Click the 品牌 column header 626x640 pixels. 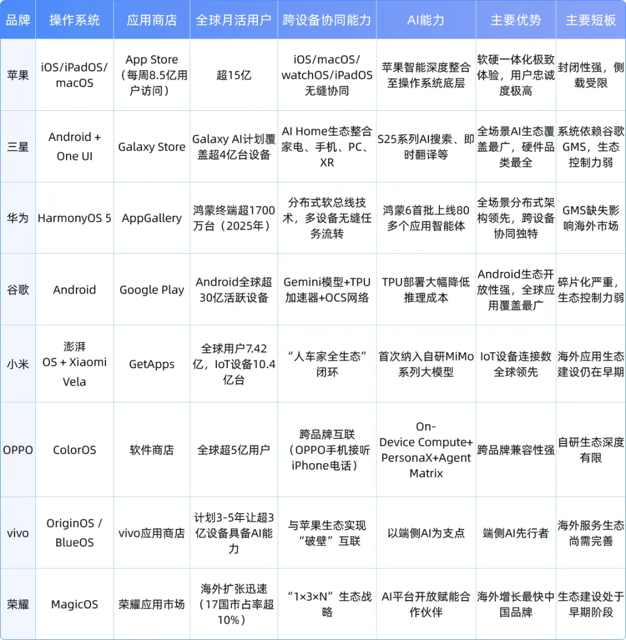pos(17,20)
